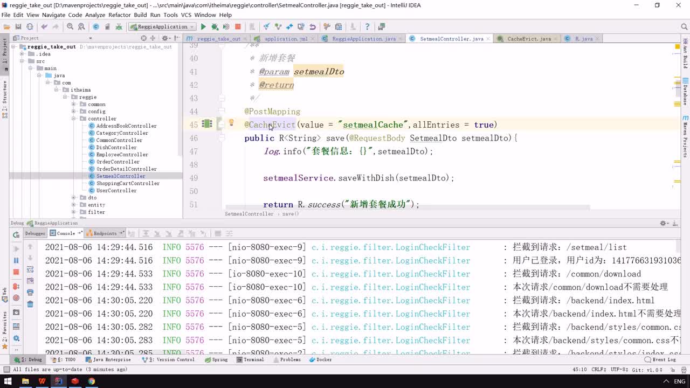Viewport: 690px width, 388px height.
Task: Click the Save All floppy icon
Action: [18, 26]
